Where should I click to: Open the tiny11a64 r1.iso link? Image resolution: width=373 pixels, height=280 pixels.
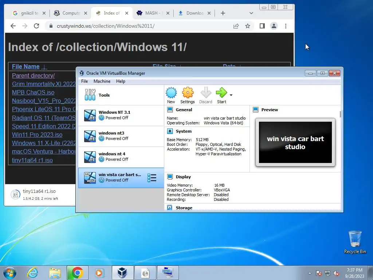(x=32, y=160)
